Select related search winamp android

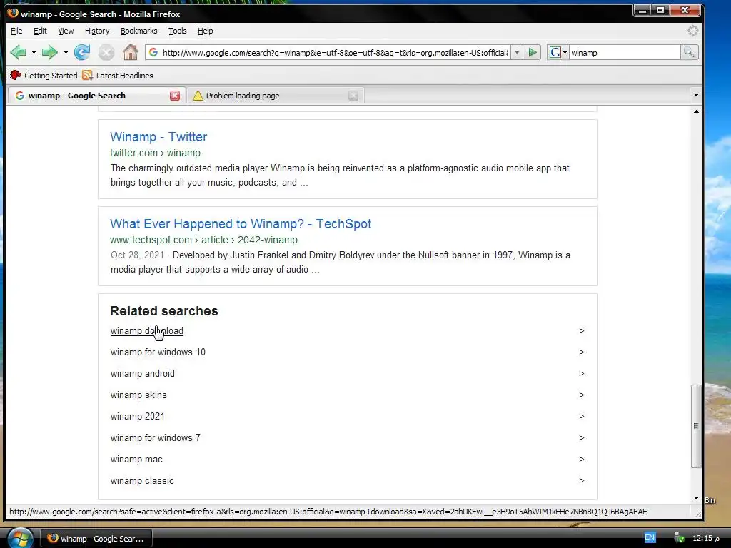143,374
